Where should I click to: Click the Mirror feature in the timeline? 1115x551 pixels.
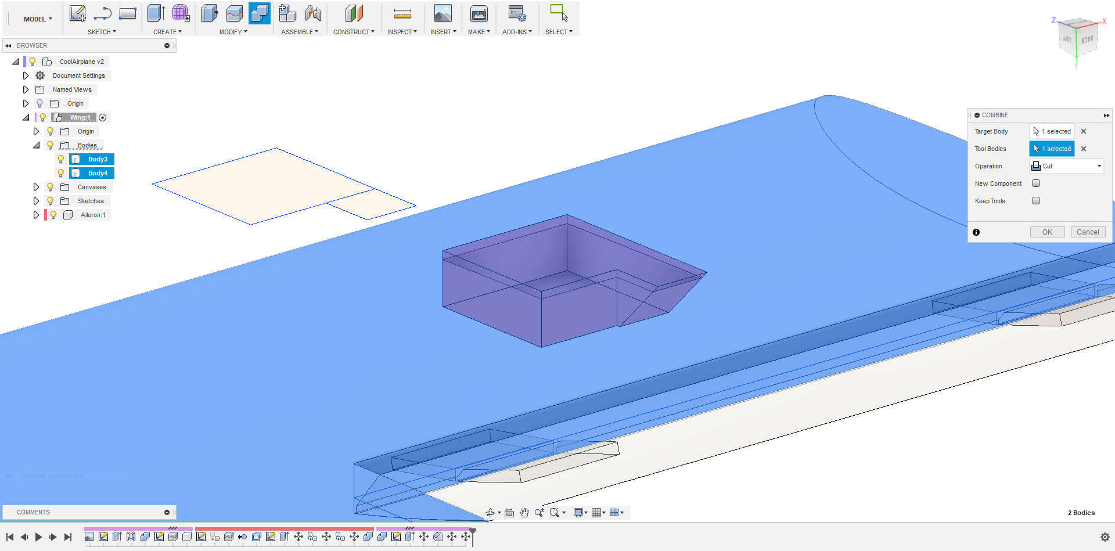point(131,537)
